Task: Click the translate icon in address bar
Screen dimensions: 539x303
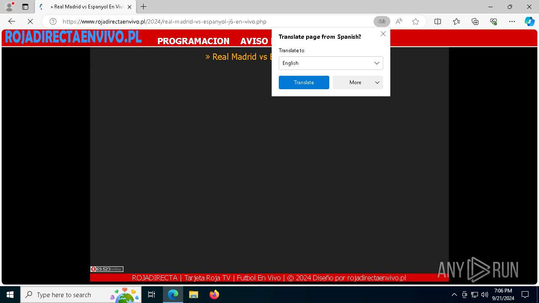Action: pyautogui.click(x=382, y=21)
